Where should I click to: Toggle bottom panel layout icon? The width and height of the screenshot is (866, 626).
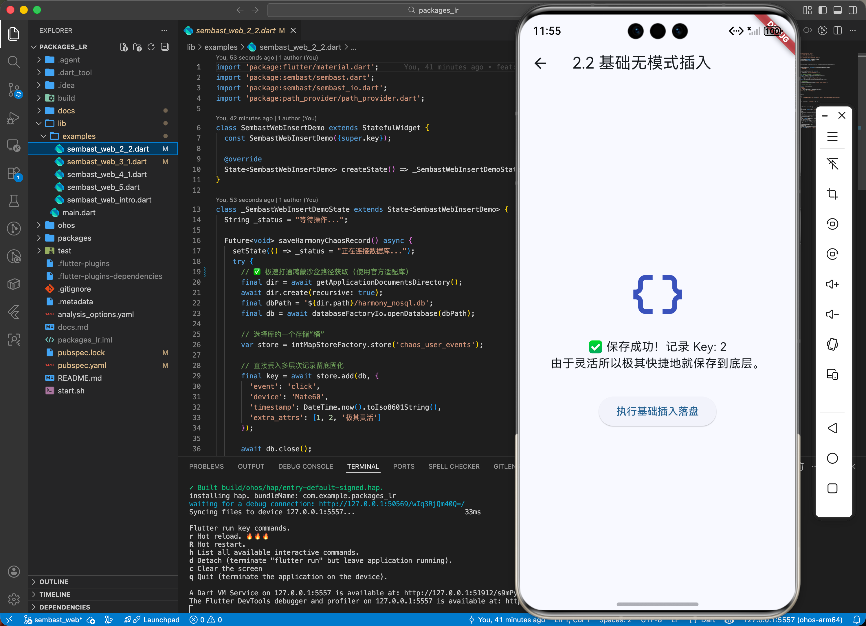(x=838, y=10)
